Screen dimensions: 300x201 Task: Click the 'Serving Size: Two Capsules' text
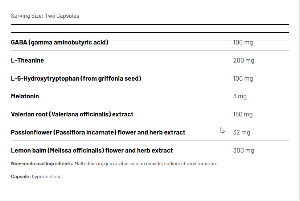pyautogui.click(x=45, y=16)
